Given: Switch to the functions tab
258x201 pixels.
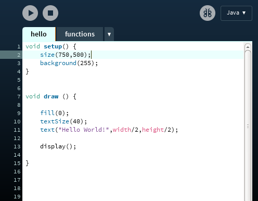Looking at the screenshot, I should pyautogui.click(x=80, y=34).
